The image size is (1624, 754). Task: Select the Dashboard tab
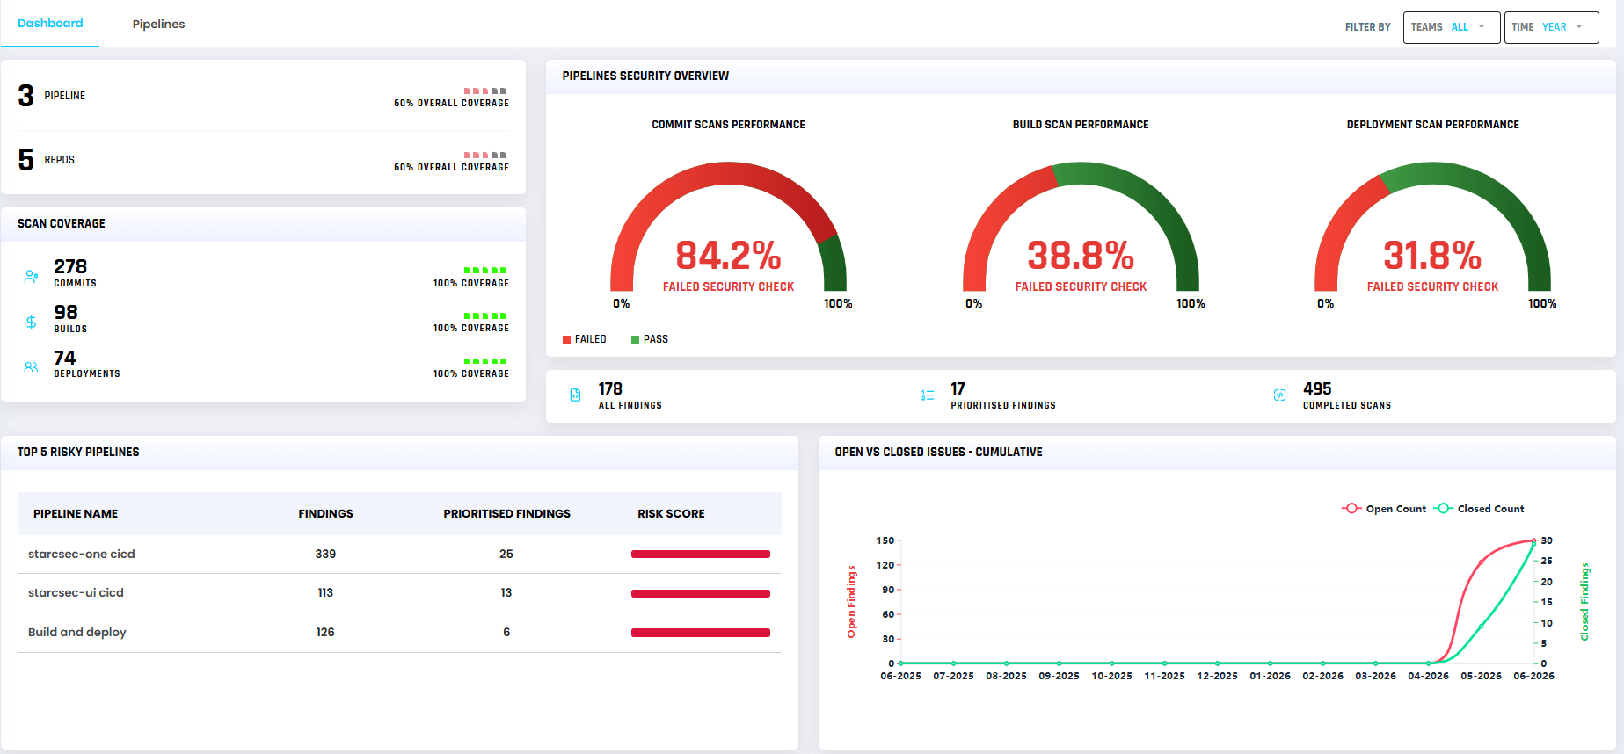tap(50, 24)
